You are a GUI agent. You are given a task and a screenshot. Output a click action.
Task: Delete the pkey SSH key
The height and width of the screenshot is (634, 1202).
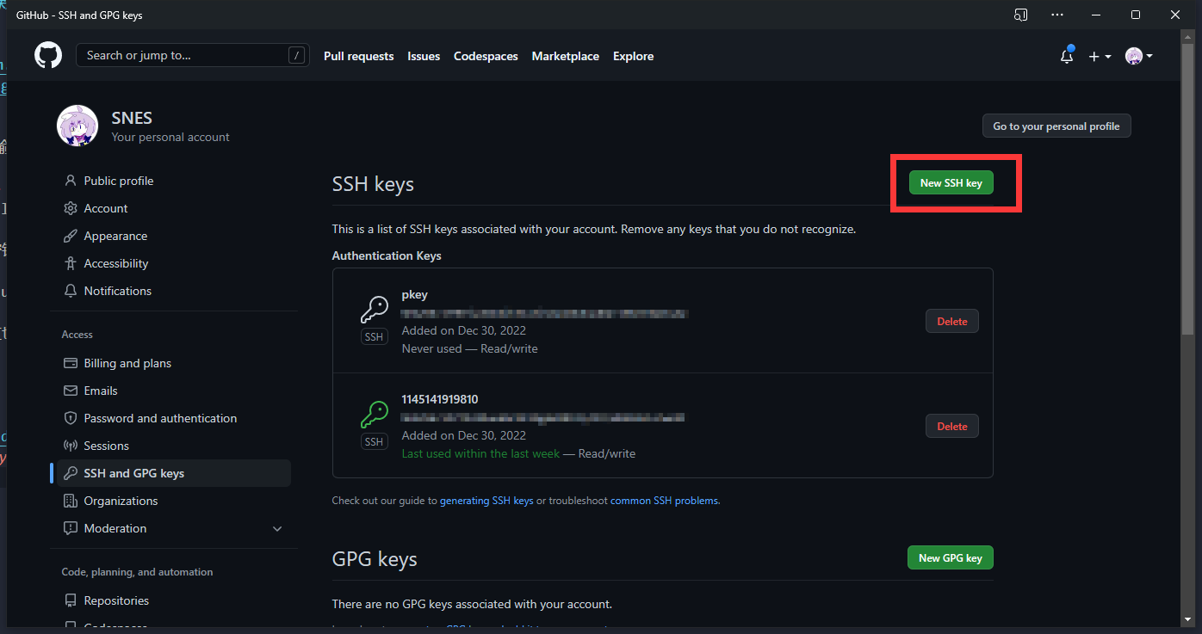coord(951,321)
